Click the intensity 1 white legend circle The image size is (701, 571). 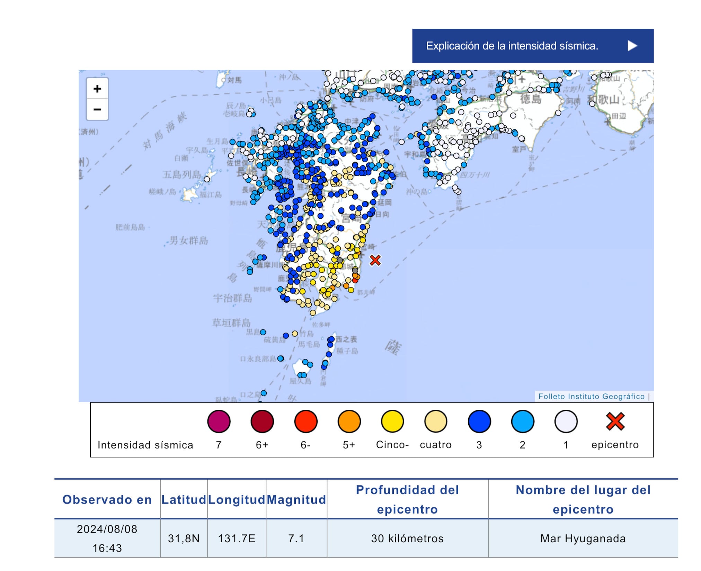[x=566, y=422]
